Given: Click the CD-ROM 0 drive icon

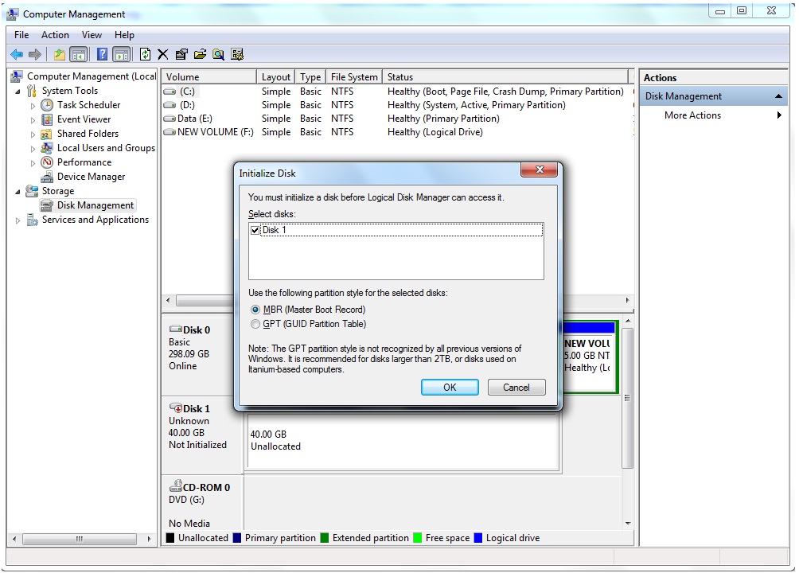Looking at the screenshot, I should pos(176,485).
